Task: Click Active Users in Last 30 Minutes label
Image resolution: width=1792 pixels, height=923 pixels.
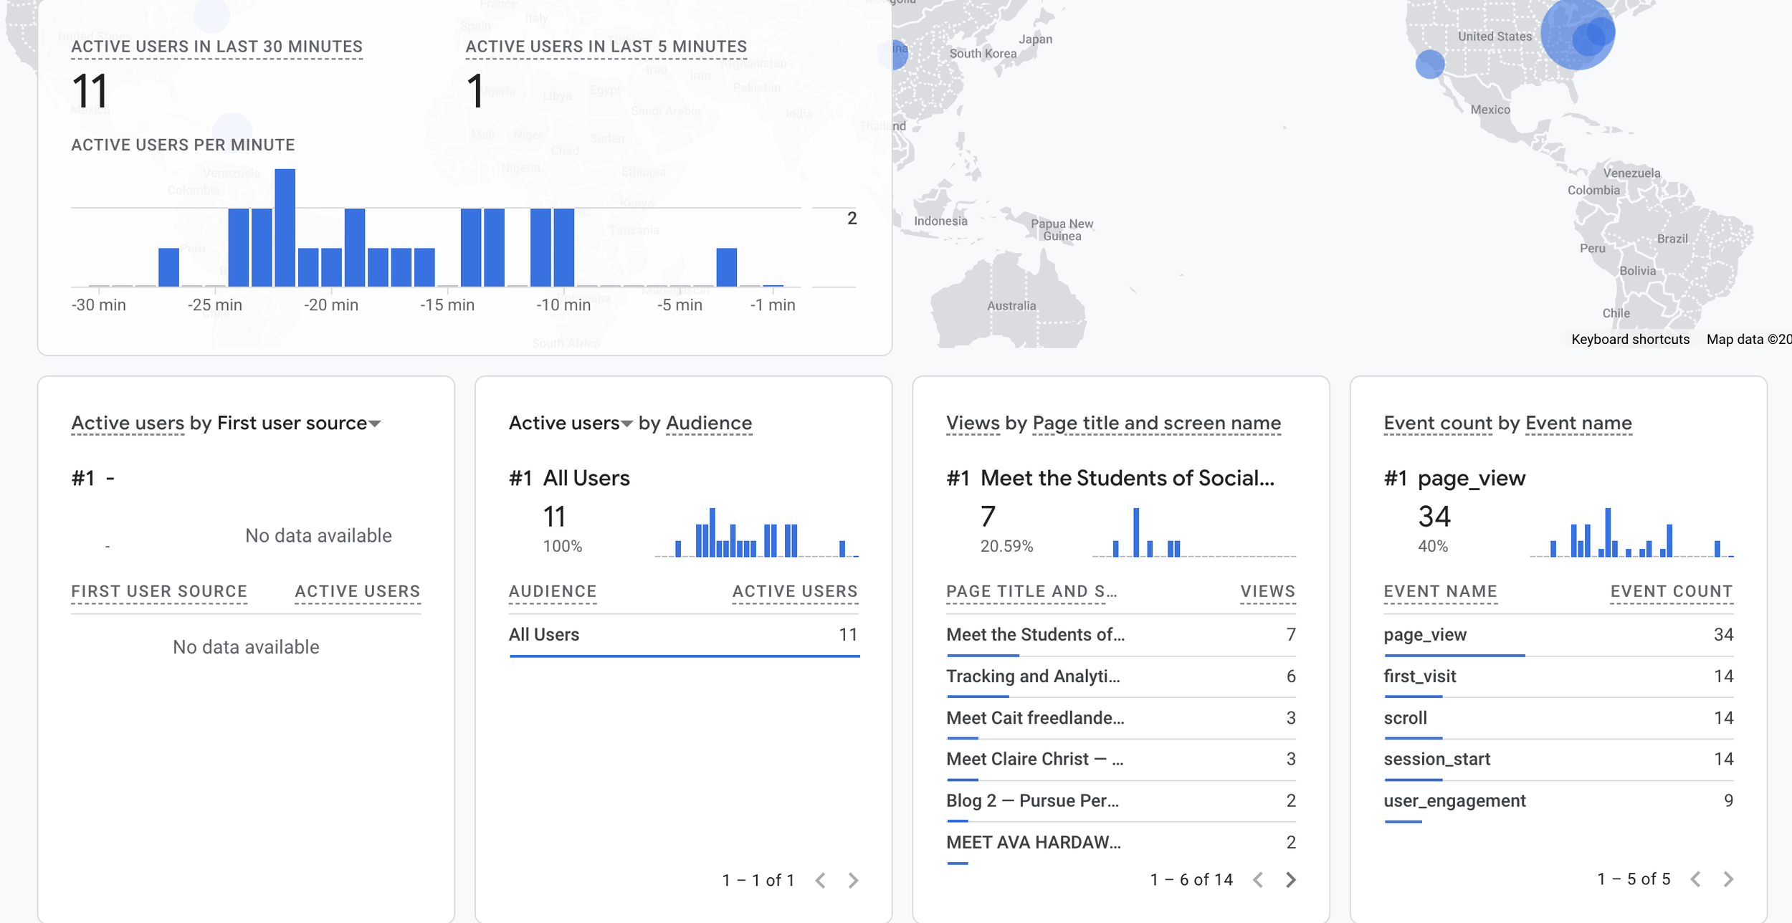Action: pyautogui.click(x=216, y=47)
